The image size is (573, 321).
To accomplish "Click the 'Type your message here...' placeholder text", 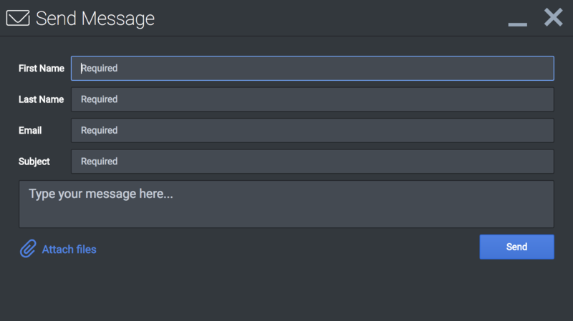I will [x=101, y=194].
